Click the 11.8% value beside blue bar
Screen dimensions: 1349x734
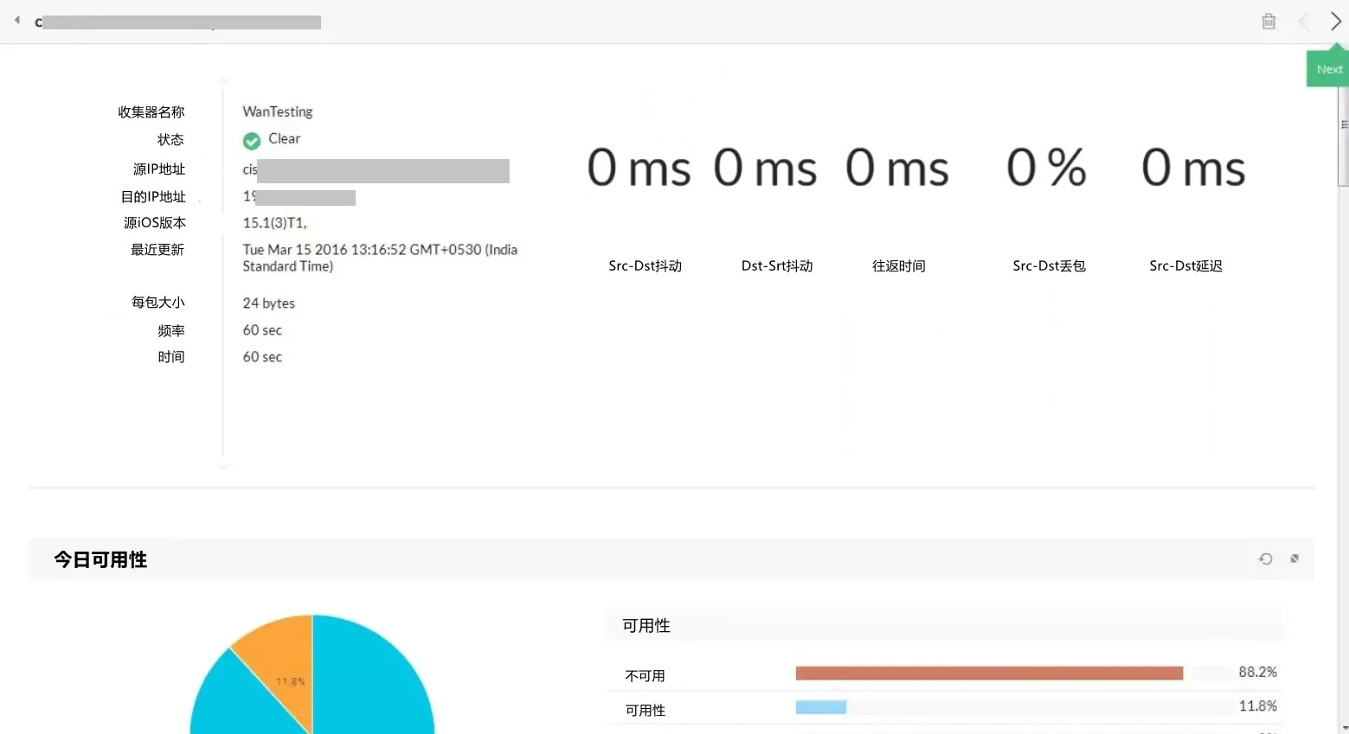1257,706
